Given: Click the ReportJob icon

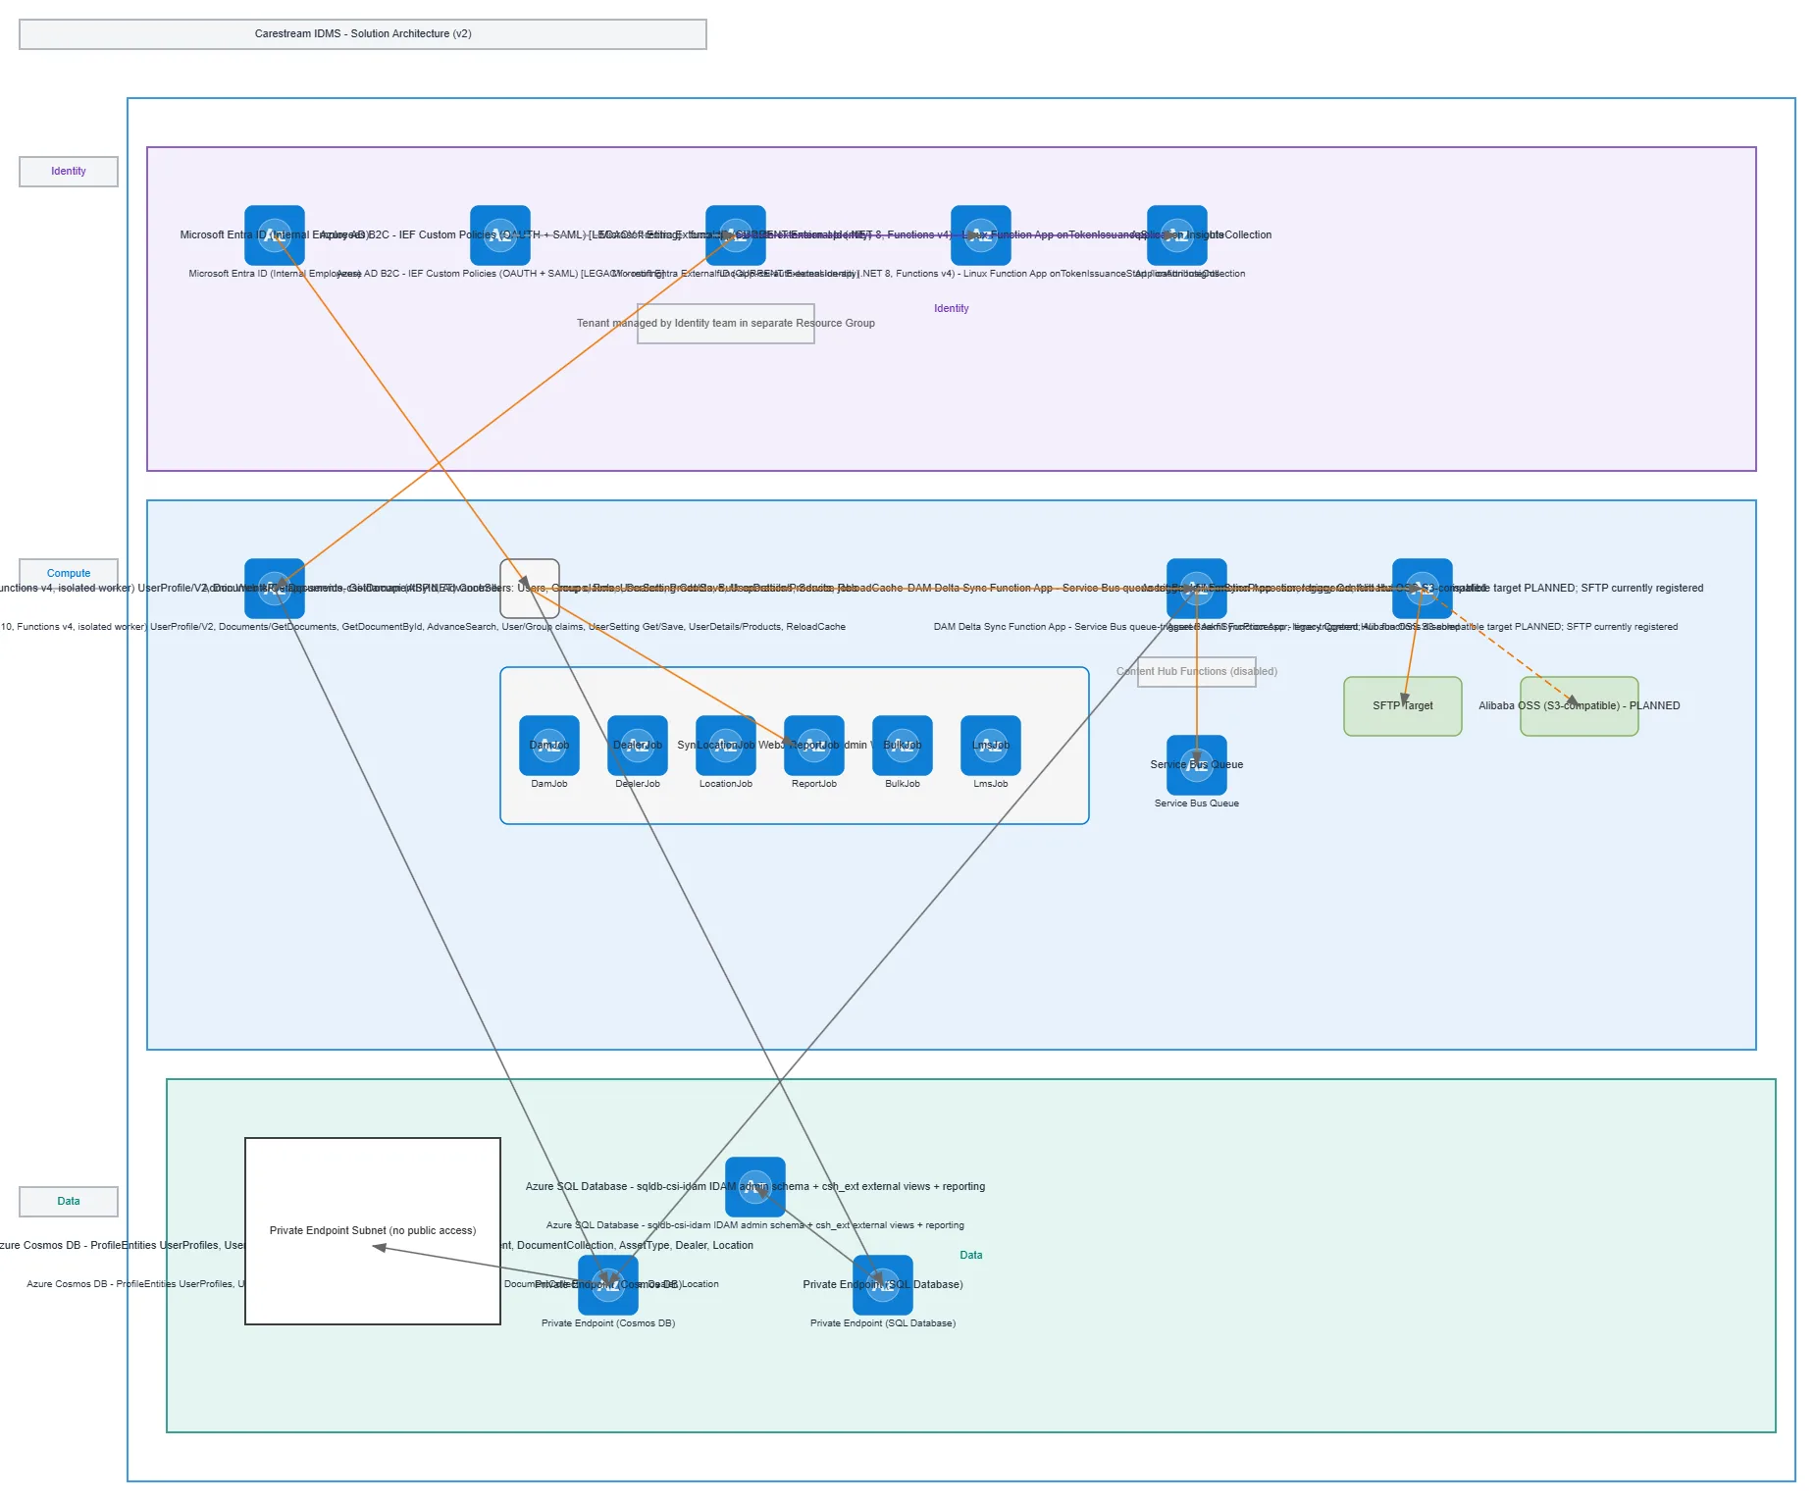Looking at the screenshot, I should click(x=814, y=746).
